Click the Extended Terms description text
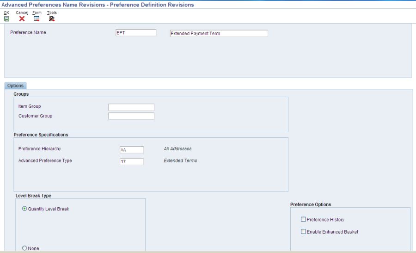This screenshot has width=416, height=253. coord(180,160)
